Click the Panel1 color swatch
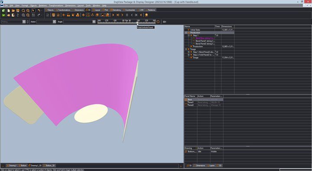 [x=186, y=102]
